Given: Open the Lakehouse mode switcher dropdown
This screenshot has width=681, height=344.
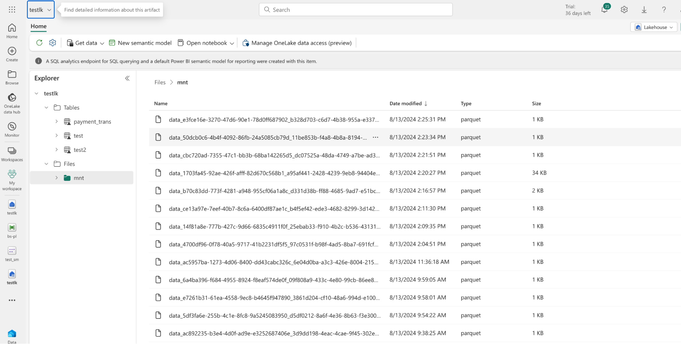Looking at the screenshot, I should [654, 27].
